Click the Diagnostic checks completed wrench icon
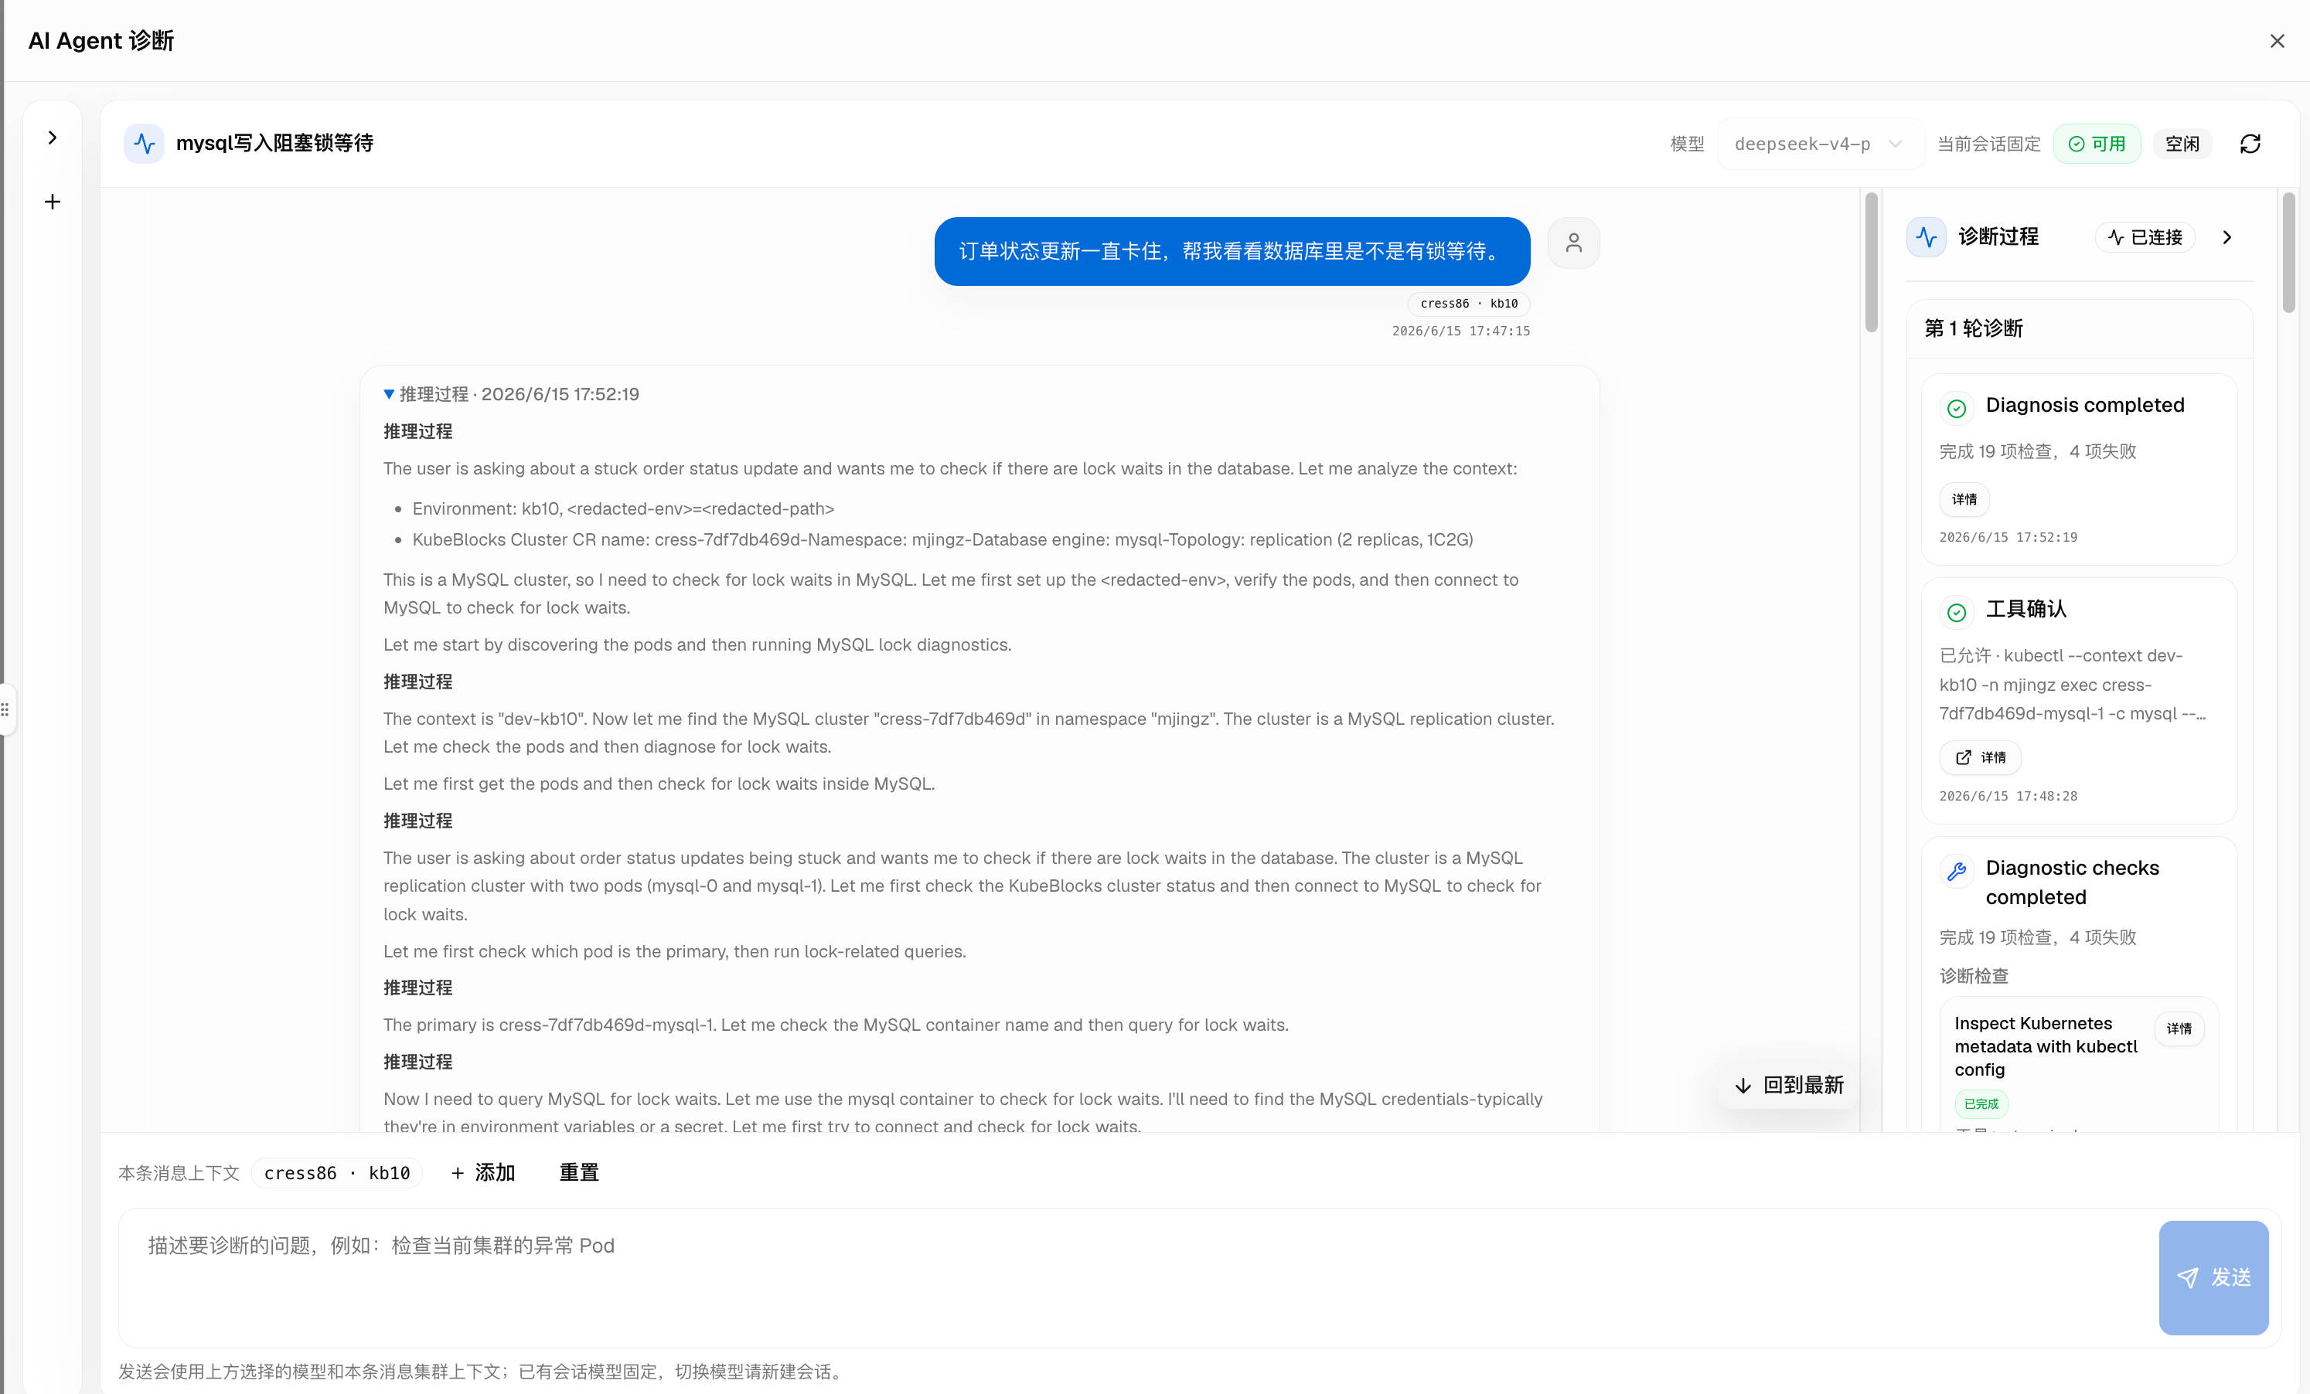Screen dimensions: 2310x1394 click(x=1957, y=872)
